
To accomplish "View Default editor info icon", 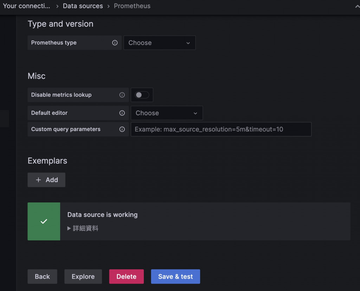I will [x=122, y=113].
